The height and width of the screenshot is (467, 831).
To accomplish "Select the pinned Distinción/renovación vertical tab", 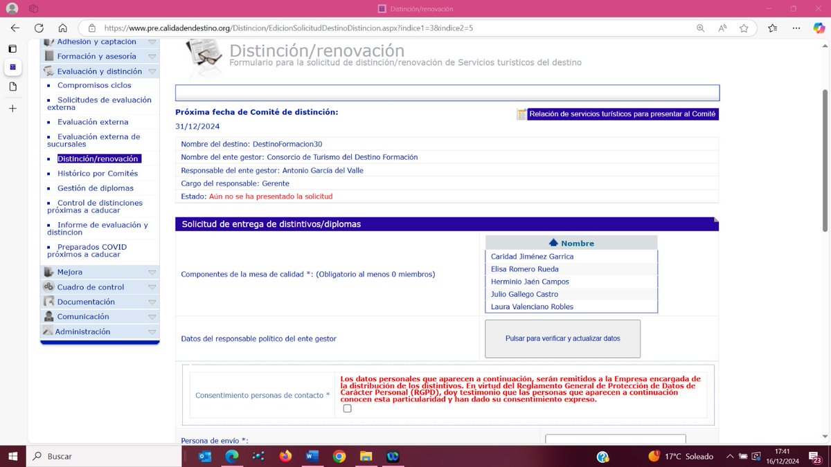I will tap(12, 68).
